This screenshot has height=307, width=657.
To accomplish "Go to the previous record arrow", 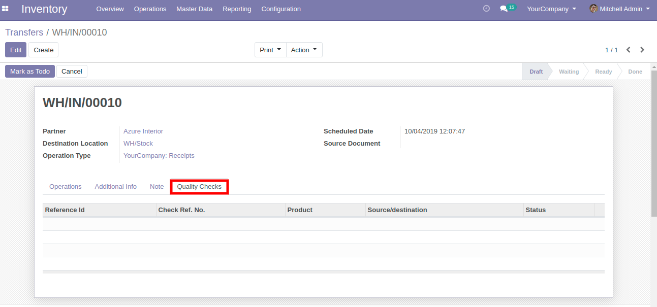I will coord(629,50).
